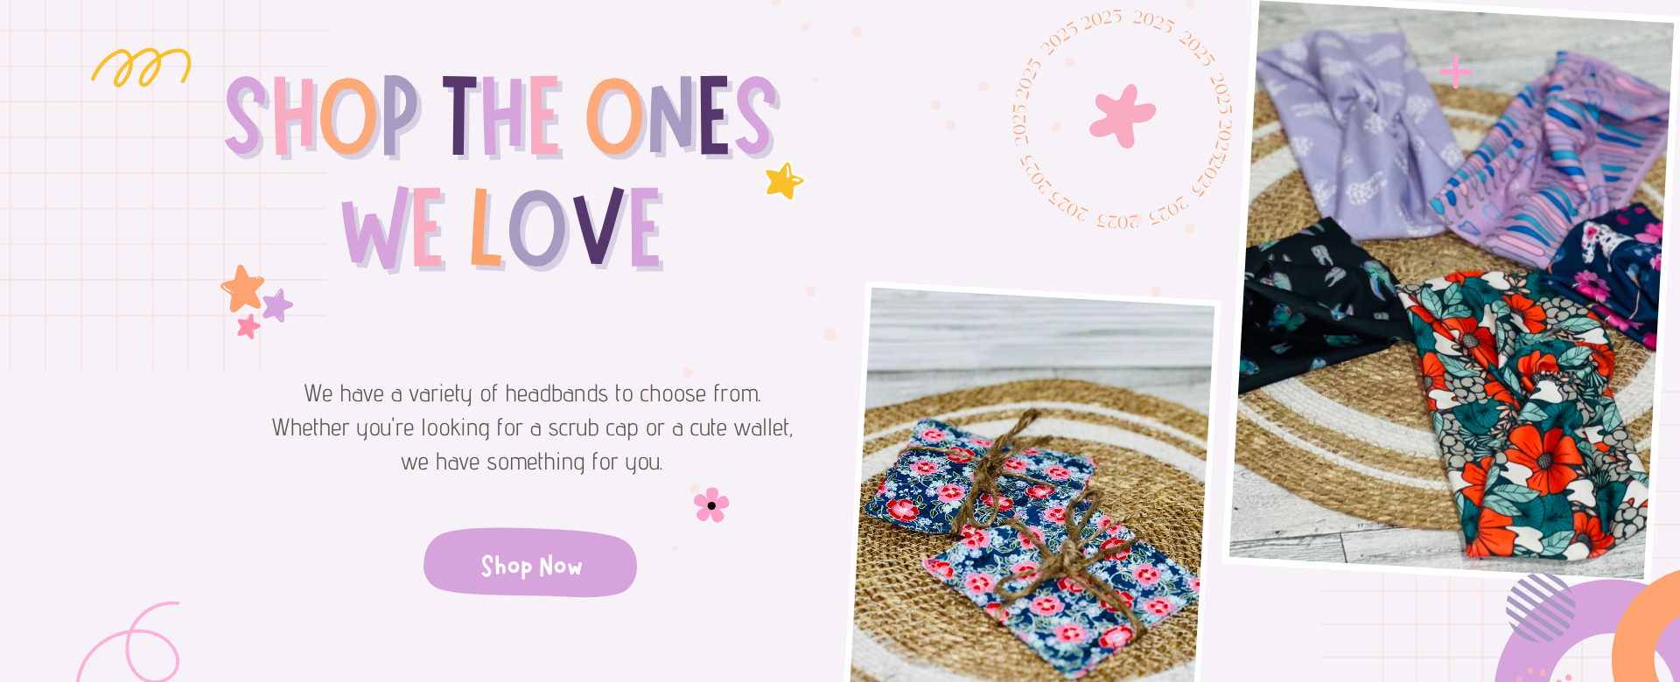Click the yellow star beside ONES
This screenshot has height=682, width=1680.
click(x=783, y=181)
